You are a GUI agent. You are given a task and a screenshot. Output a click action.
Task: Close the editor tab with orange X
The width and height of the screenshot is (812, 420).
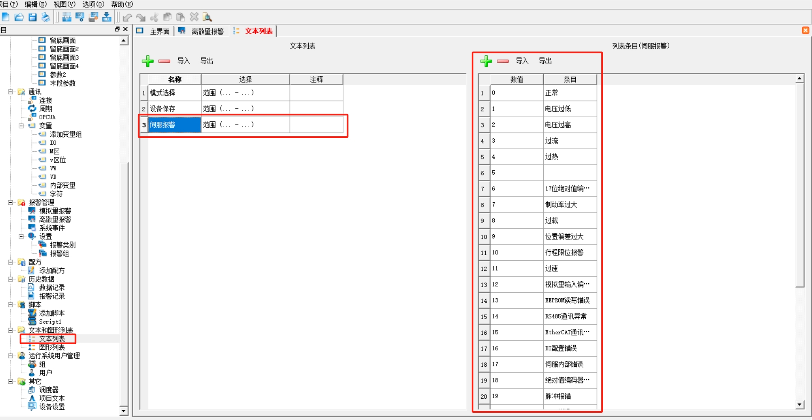click(x=805, y=30)
